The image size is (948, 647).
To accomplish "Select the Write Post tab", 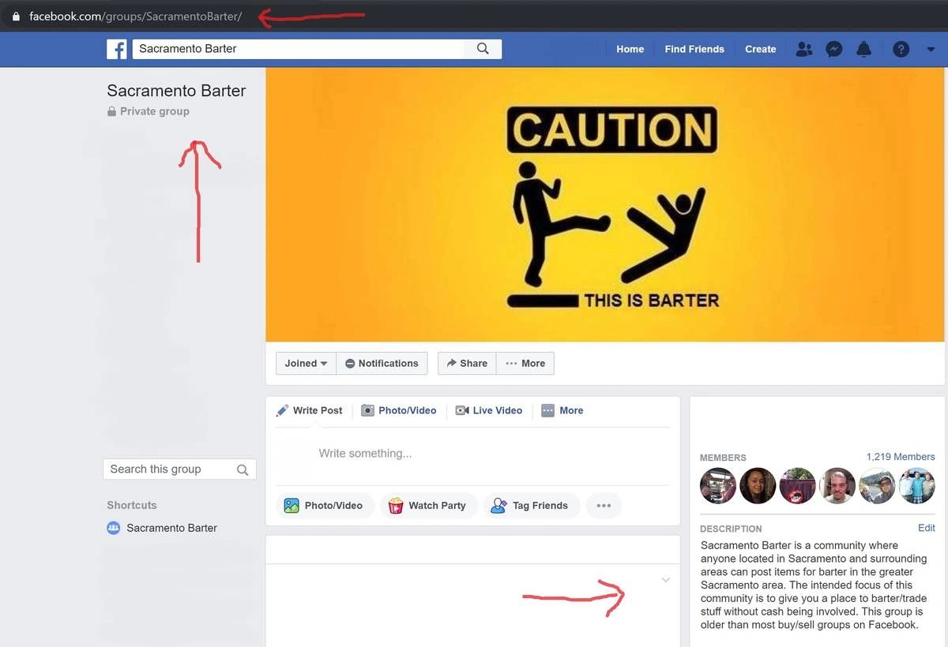I will click(x=310, y=410).
